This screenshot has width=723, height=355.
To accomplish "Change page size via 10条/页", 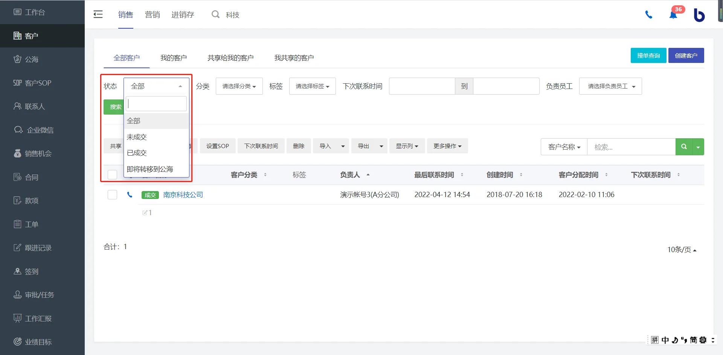I will (682, 249).
